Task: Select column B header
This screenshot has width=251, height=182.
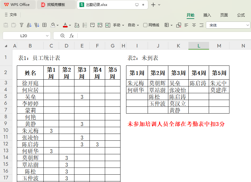Action: tap(30, 46)
